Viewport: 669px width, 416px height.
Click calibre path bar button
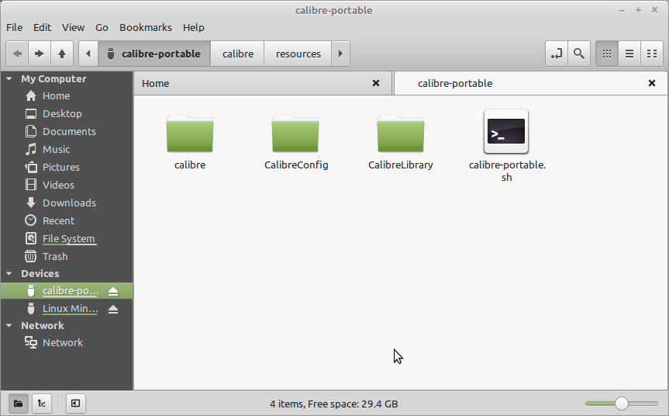coord(238,54)
